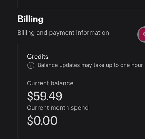The image size is (145, 139).
Task: Click the 'Current balance' label
Action: (50, 83)
